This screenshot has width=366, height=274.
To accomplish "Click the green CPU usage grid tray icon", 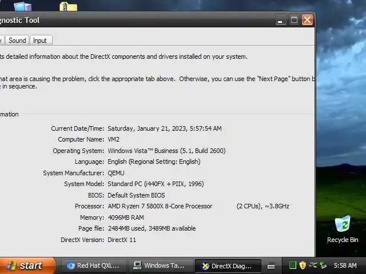I will click(292, 265).
